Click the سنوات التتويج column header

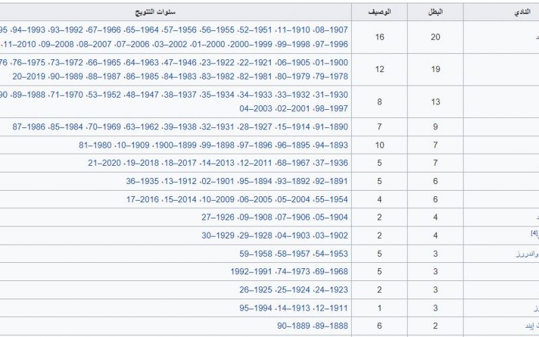(155, 11)
